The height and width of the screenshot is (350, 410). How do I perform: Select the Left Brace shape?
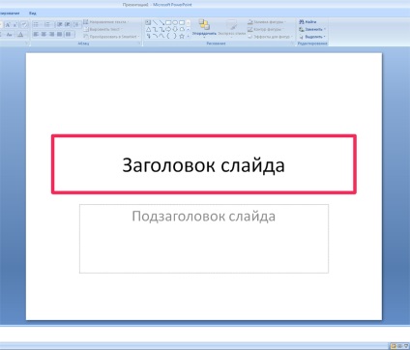(168, 36)
